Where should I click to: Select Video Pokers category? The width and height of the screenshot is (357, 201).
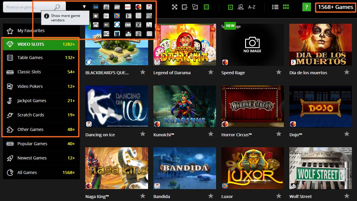pyautogui.click(x=41, y=86)
